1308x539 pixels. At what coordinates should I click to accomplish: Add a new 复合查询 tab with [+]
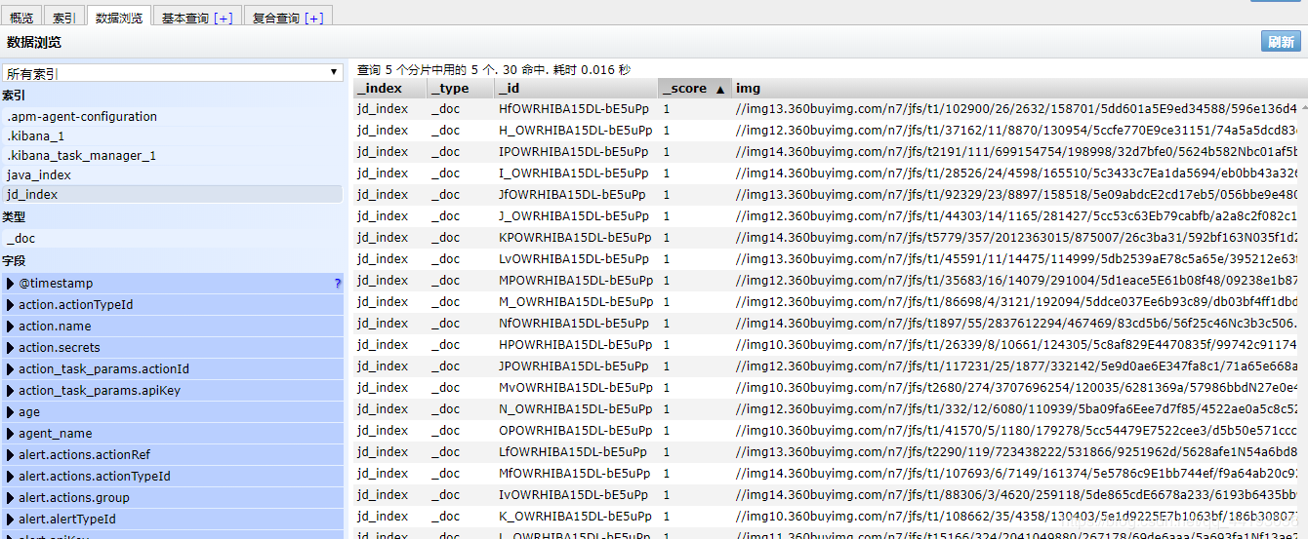[313, 18]
